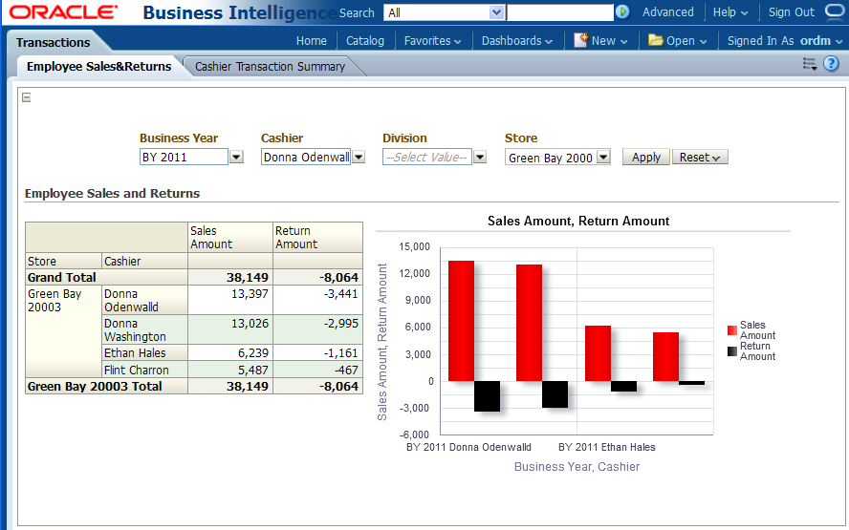Viewport: 849px width, 530px height.
Task: Click the Open folder icon
Action: (x=655, y=40)
